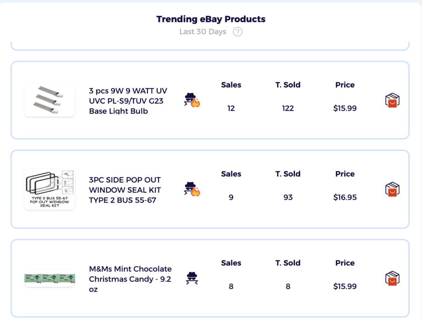The width and height of the screenshot is (422, 322).
Task: Click the help question mark icon
Action: click(x=238, y=32)
